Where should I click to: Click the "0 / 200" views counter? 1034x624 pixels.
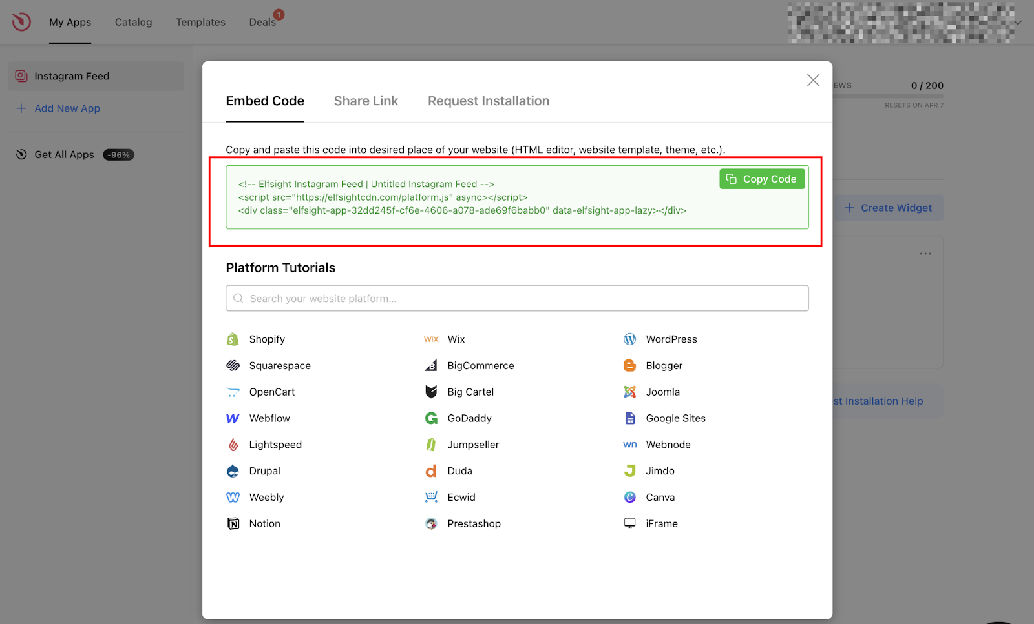(927, 86)
